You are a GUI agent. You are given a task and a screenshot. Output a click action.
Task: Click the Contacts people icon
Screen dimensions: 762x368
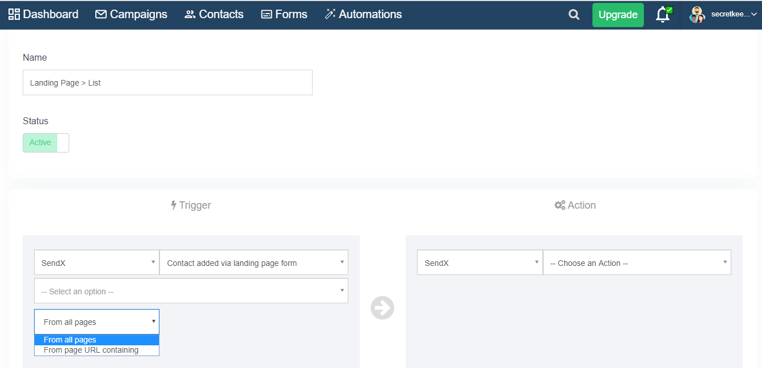[190, 14]
